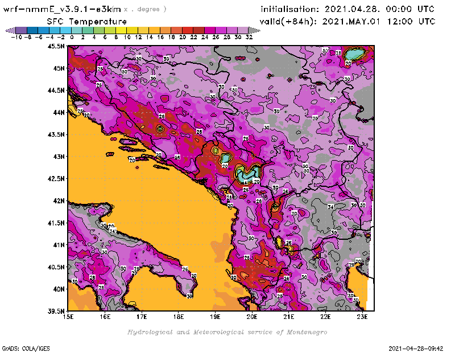Click the legend swatch between 22 and 24
The height and width of the screenshot is (352, 455).
coord(198,30)
